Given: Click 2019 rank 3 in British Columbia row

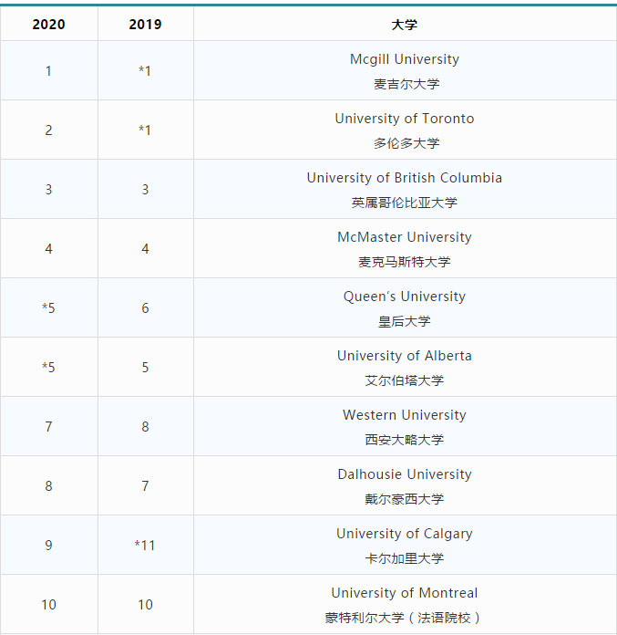Looking at the screenshot, I should click(145, 190).
